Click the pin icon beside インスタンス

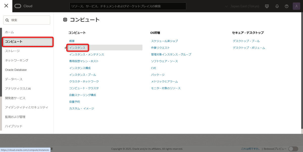coord(66,48)
